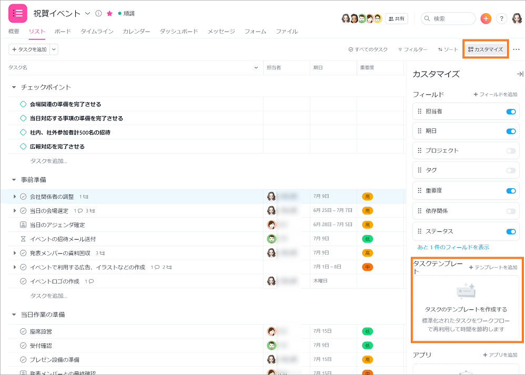Image resolution: width=526 pixels, height=375 pixels.
Task: Click milestone diamond for 会場関連の準備を完了させる
Action: point(23,104)
